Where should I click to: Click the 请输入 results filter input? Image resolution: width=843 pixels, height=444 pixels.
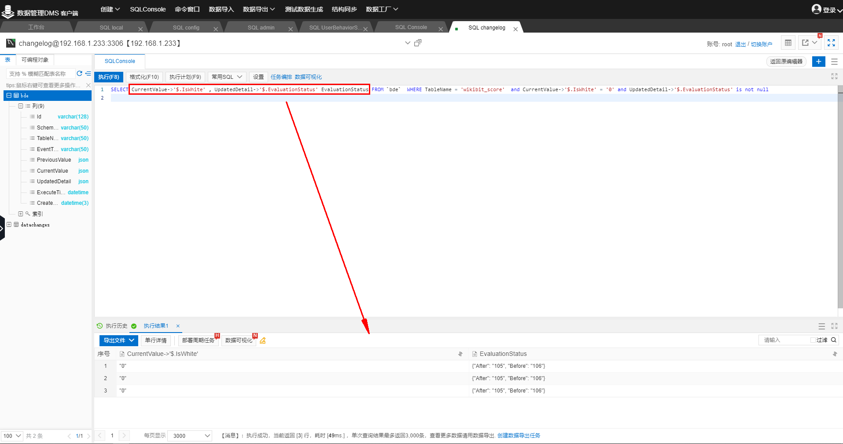click(x=784, y=340)
